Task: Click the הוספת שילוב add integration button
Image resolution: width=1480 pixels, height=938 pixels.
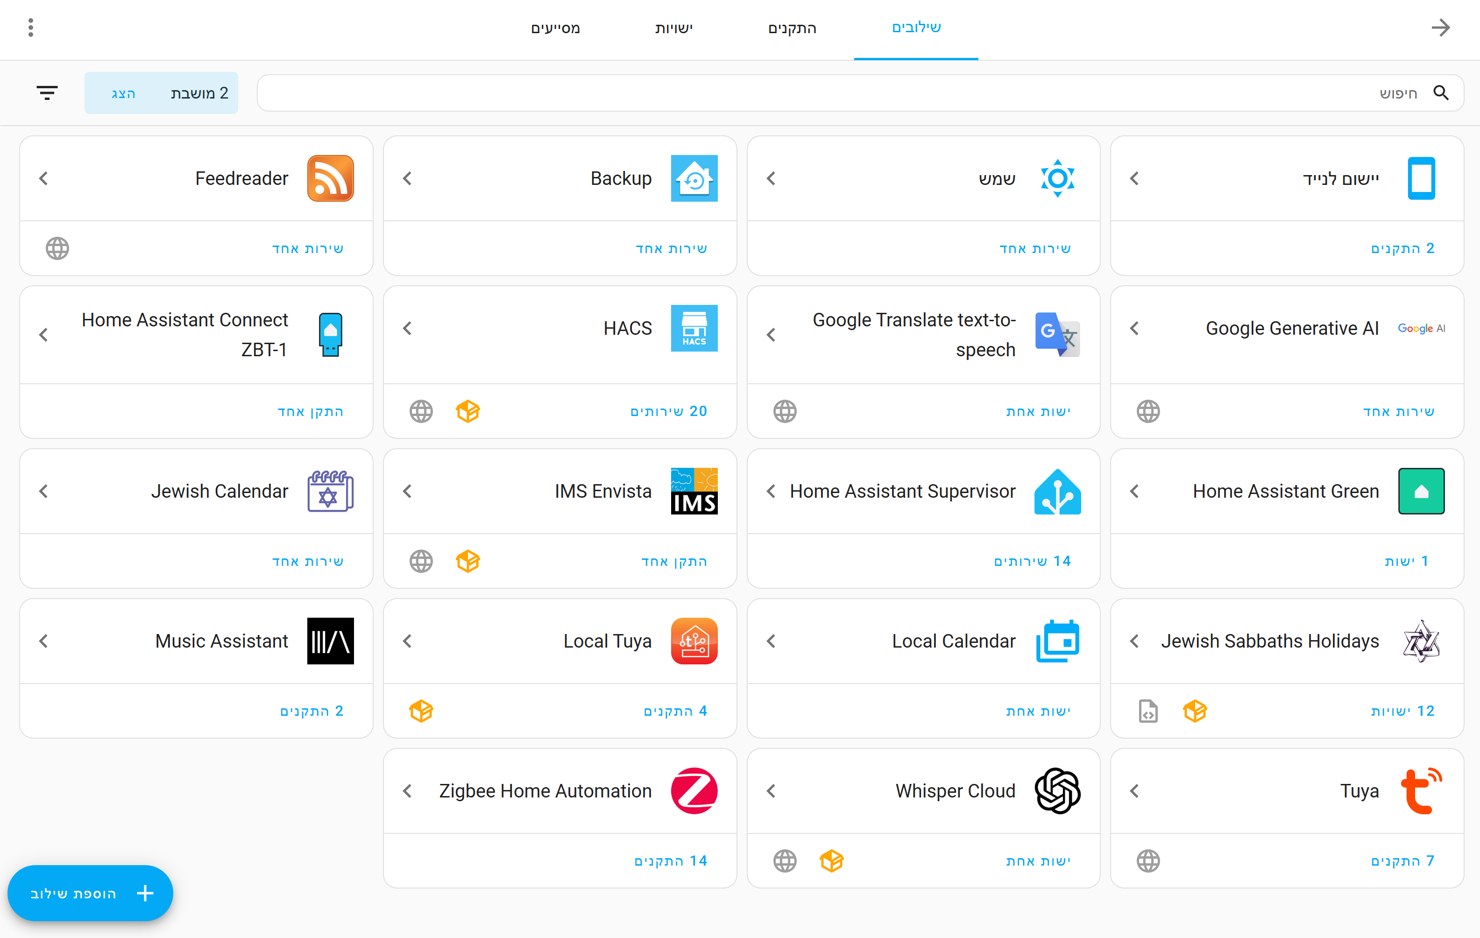Action: (90, 893)
